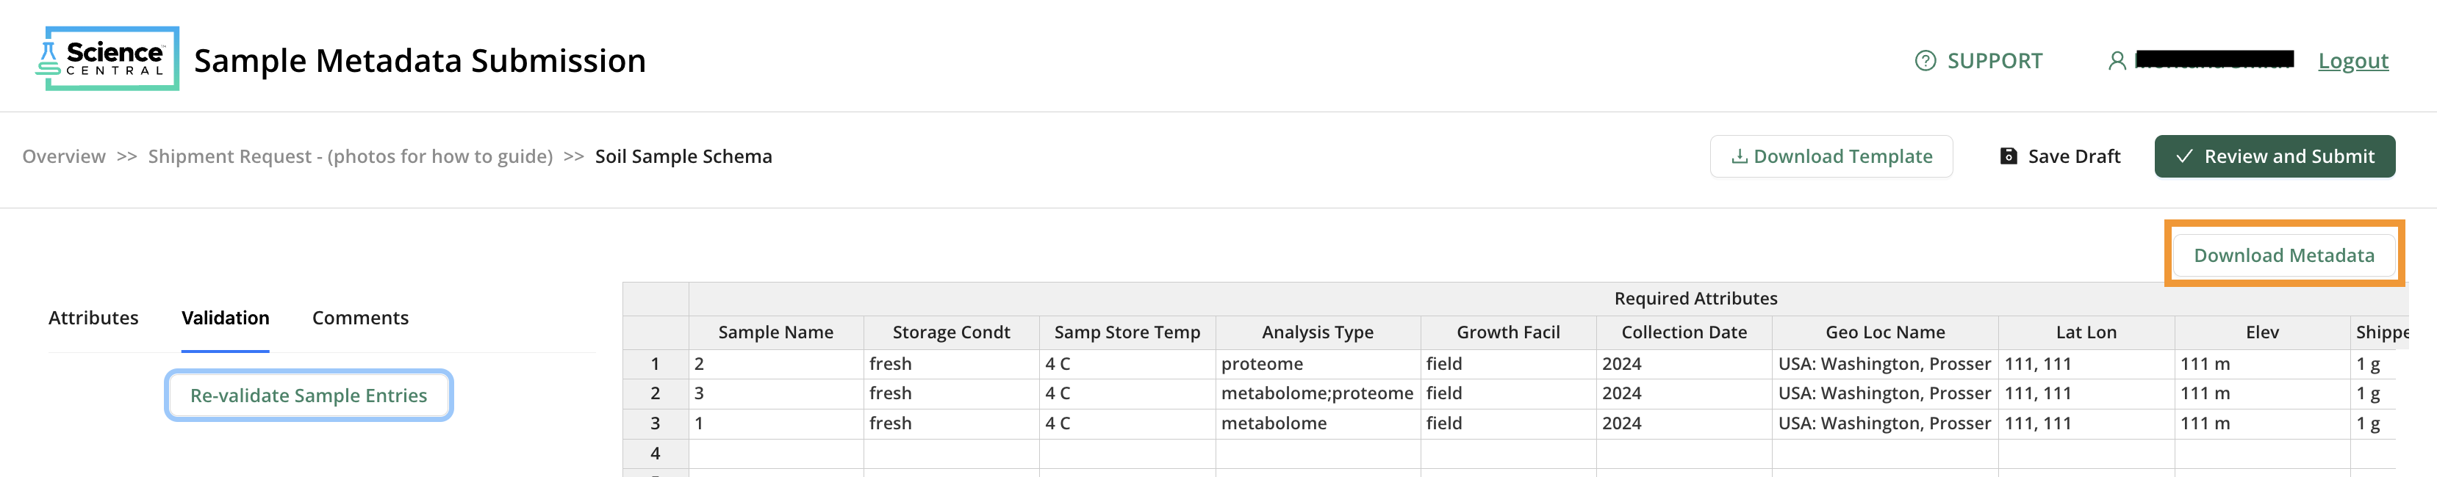The height and width of the screenshot is (477, 2437).
Task: Click Re-validate Sample Entries button
Action: point(309,395)
